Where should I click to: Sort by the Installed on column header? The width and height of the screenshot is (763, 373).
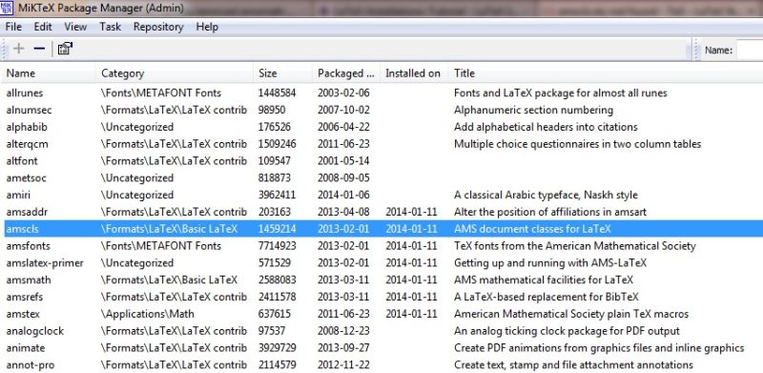pos(413,73)
